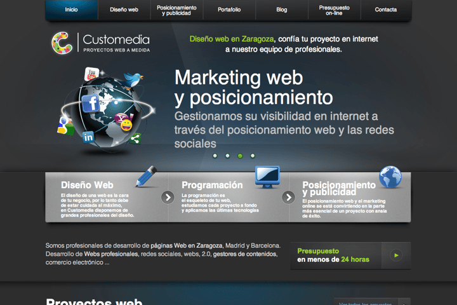Open the Diseño Web heading
The image size is (457, 305).
87,185
